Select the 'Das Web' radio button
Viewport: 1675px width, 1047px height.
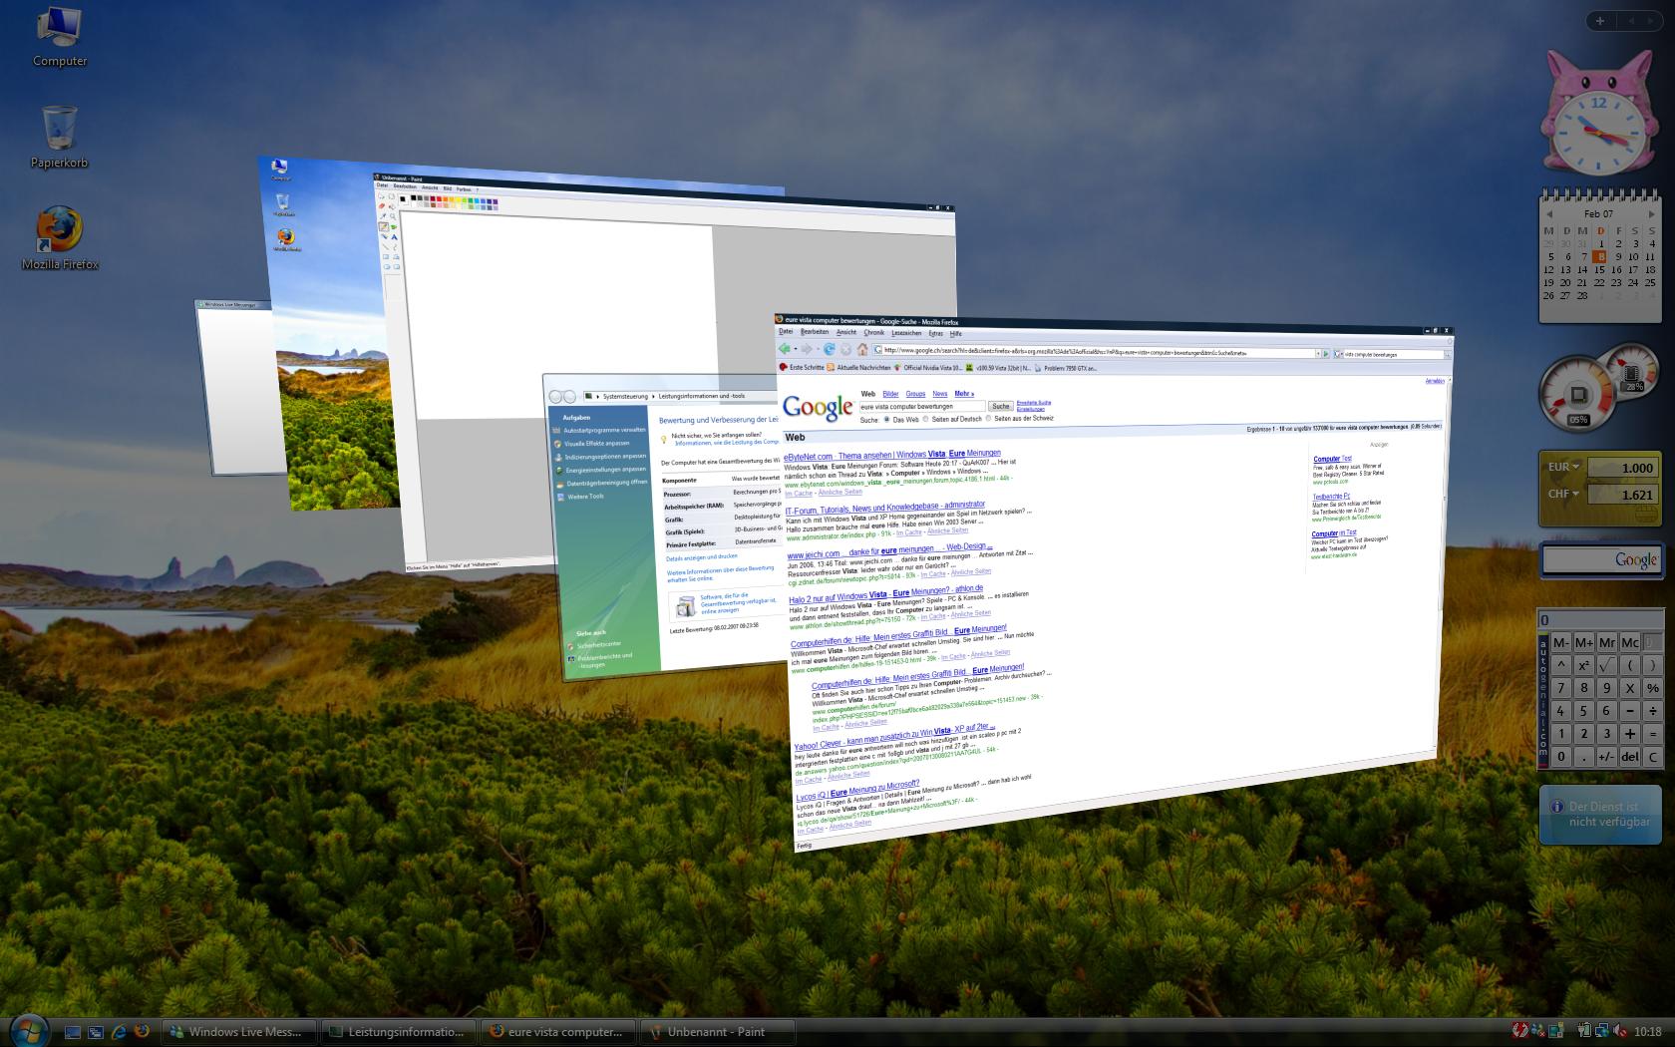[x=886, y=420]
